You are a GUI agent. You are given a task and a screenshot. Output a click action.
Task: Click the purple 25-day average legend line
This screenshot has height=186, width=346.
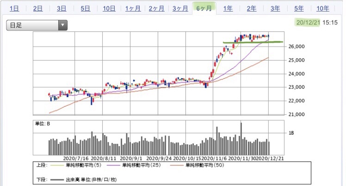(113, 166)
